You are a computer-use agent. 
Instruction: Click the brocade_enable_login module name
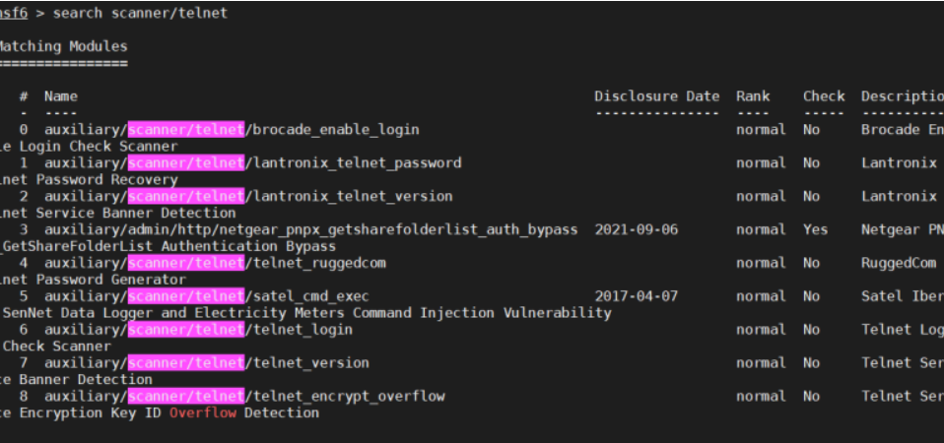click(335, 129)
